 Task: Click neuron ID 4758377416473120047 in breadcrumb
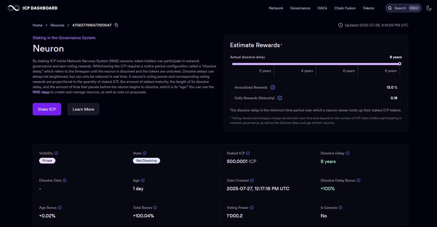(x=92, y=25)
